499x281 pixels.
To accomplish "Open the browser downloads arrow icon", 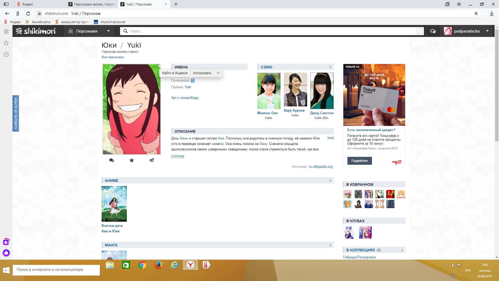I will [x=491, y=14].
